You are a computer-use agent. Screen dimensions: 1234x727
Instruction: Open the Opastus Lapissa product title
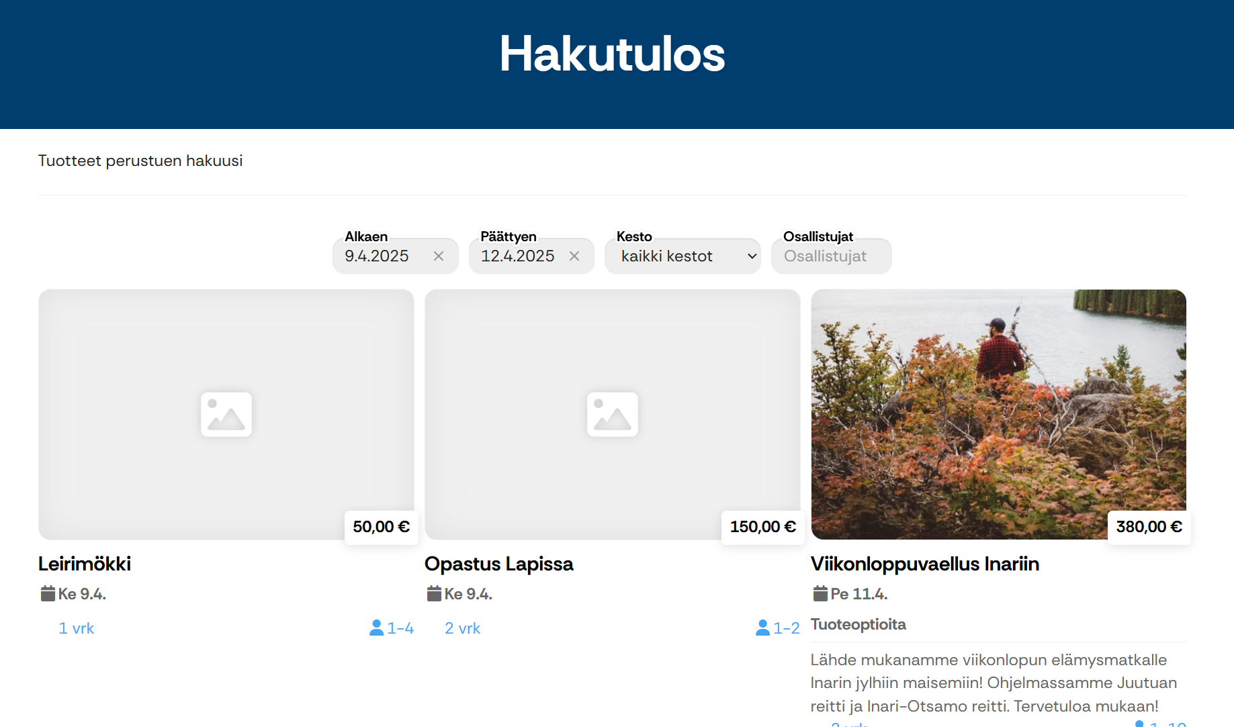pyautogui.click(x=499, y=564)
